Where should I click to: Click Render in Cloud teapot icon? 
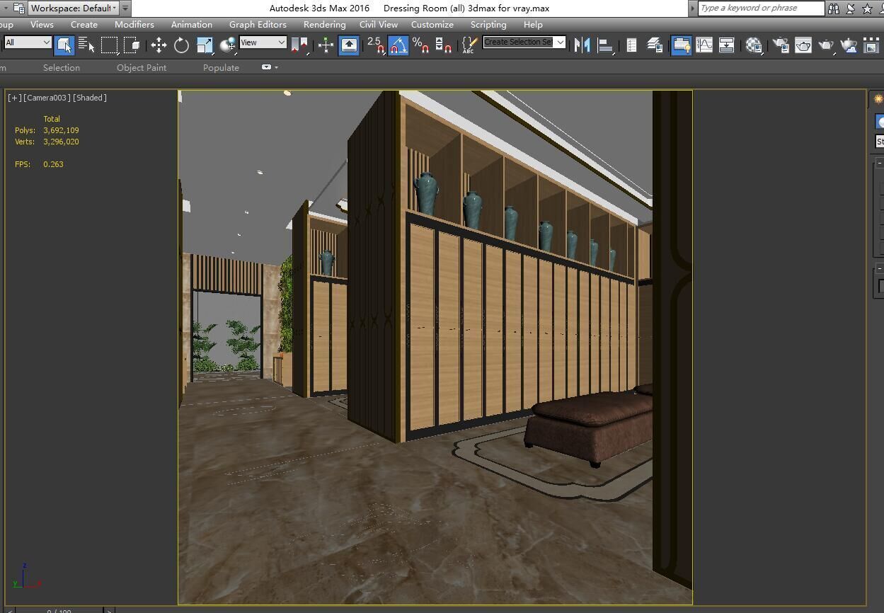click(x=849, y=45)
